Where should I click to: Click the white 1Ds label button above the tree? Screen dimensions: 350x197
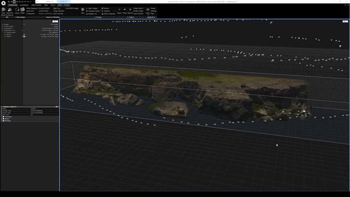[55, 21]
